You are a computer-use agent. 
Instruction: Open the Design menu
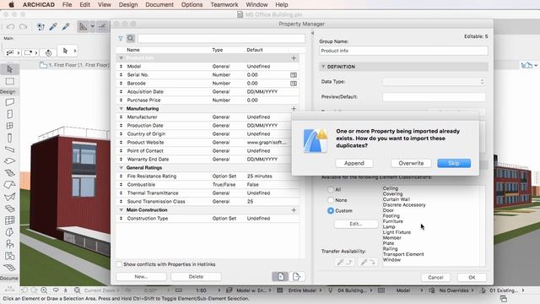click(128, 4)
